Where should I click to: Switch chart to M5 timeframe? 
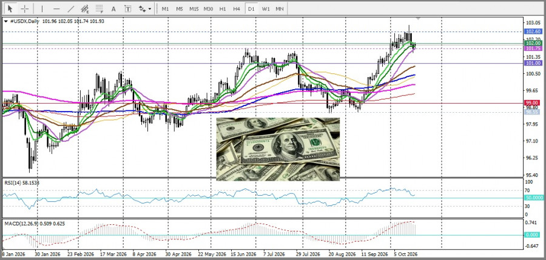(x=180, y=8)
